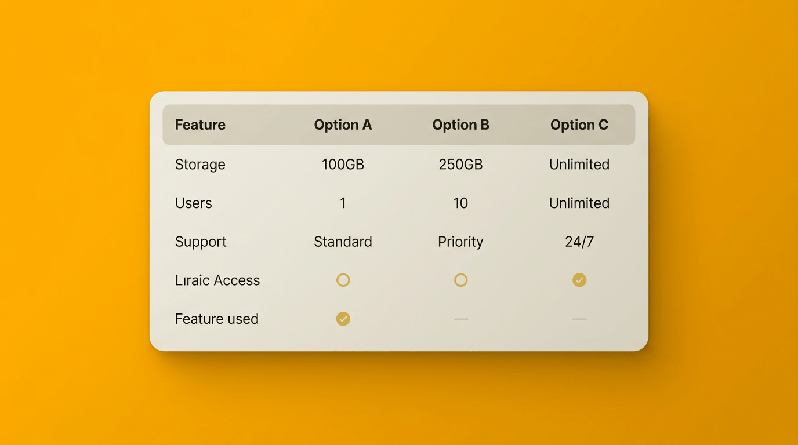Click the filled checkmark for Option C Lıraic Access
The image size is (798, 445).
[579, 280]
